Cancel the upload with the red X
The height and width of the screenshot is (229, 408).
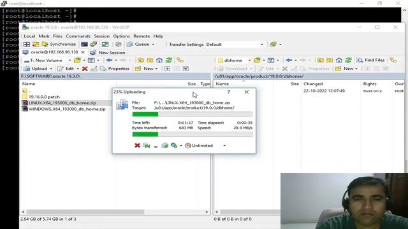[x=138, y=146]
